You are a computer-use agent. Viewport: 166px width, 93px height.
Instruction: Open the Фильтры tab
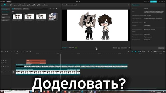39,5
